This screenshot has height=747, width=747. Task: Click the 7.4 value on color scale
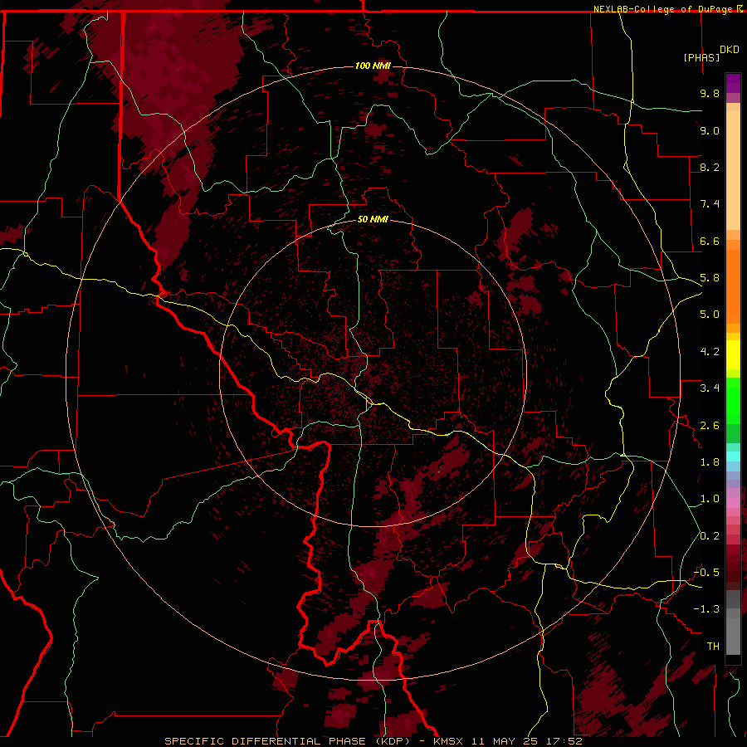710,204
